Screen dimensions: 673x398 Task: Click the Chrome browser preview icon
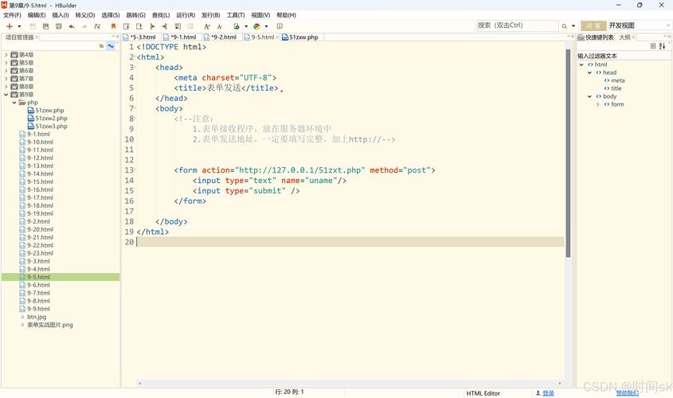(x=256, y=26)
